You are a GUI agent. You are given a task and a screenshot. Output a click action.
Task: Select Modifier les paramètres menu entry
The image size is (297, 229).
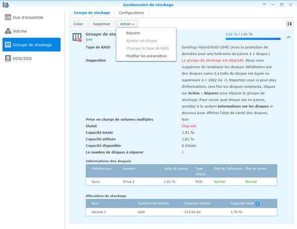[147, 56]
